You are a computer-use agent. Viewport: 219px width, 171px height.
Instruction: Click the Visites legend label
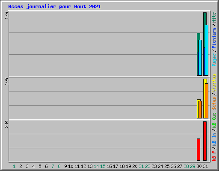[x=214, y=83]
